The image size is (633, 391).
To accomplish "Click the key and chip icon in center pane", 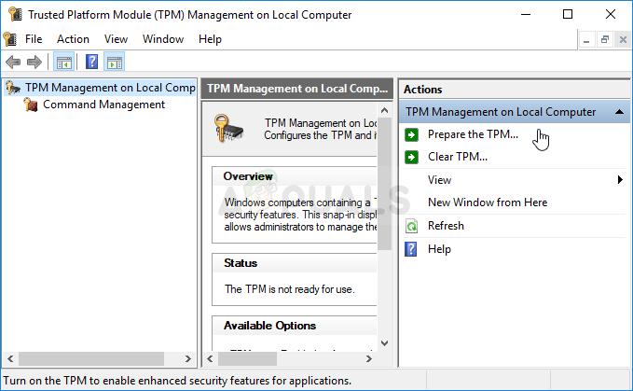I will [x=228, y=129].
